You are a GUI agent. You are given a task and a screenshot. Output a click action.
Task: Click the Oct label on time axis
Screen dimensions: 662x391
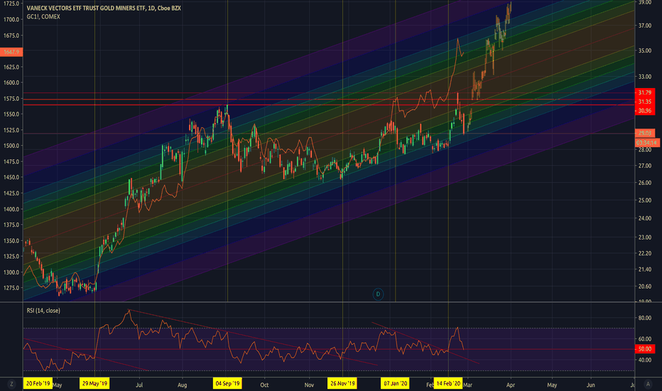tap(264, 385)
